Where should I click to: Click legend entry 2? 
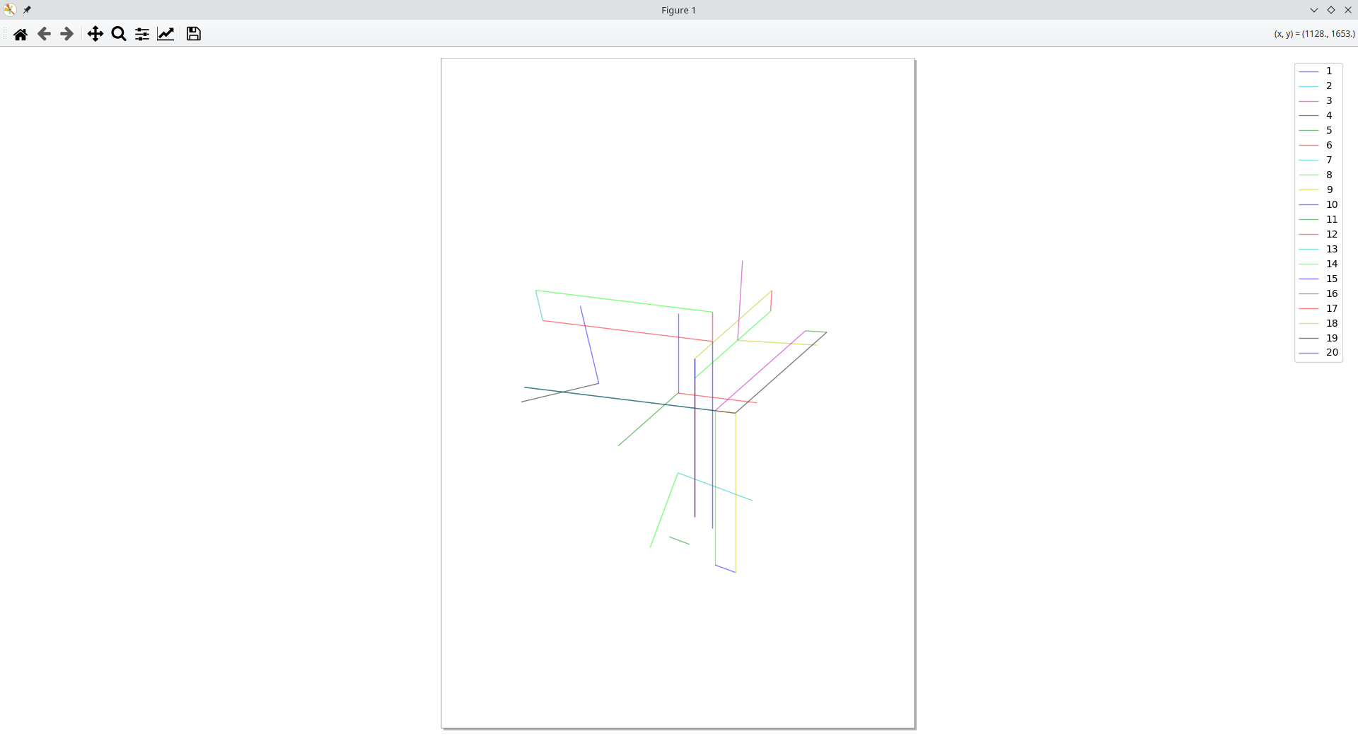tap(1318, 86)
